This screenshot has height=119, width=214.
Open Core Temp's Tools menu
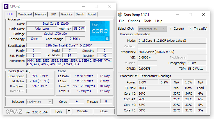tap(147, 21)
